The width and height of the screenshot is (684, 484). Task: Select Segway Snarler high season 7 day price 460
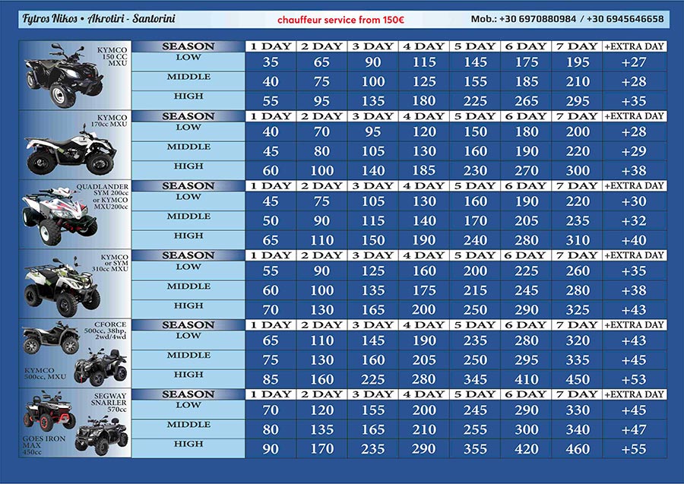(x=577, y=449)
